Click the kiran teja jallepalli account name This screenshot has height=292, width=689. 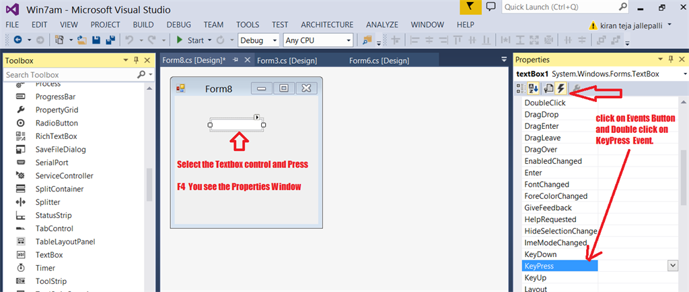pyautogui.click(x=631, y=25)
